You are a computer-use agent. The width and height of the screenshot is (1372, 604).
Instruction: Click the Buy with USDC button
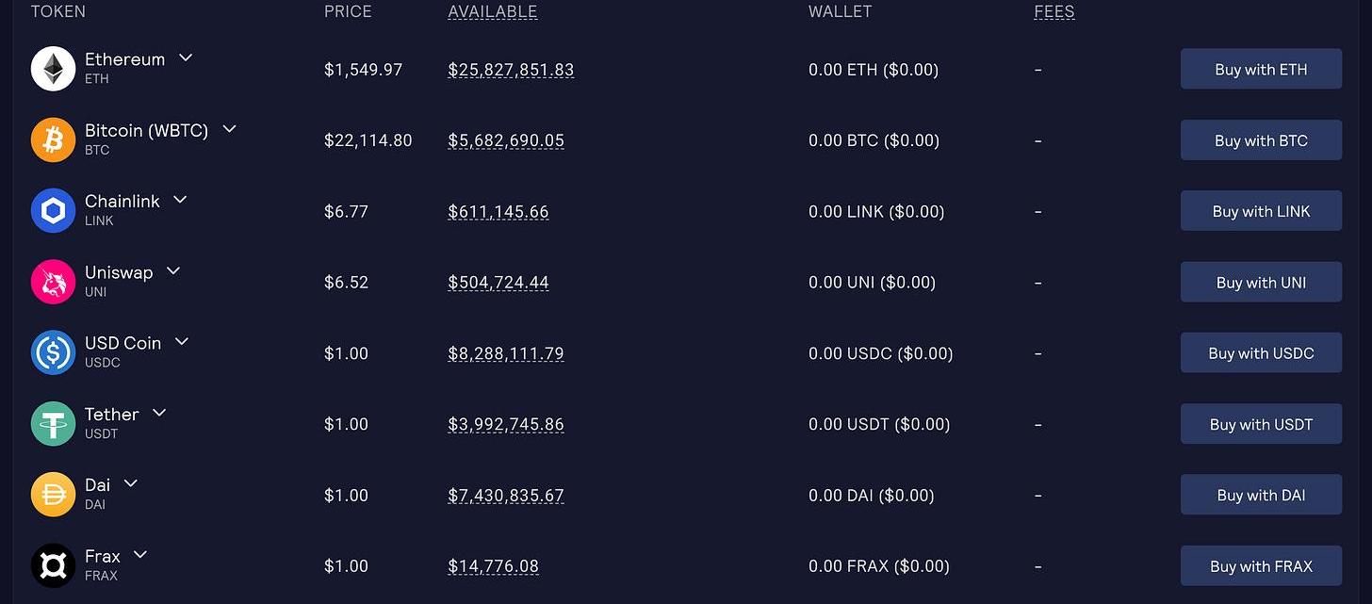1261,353
